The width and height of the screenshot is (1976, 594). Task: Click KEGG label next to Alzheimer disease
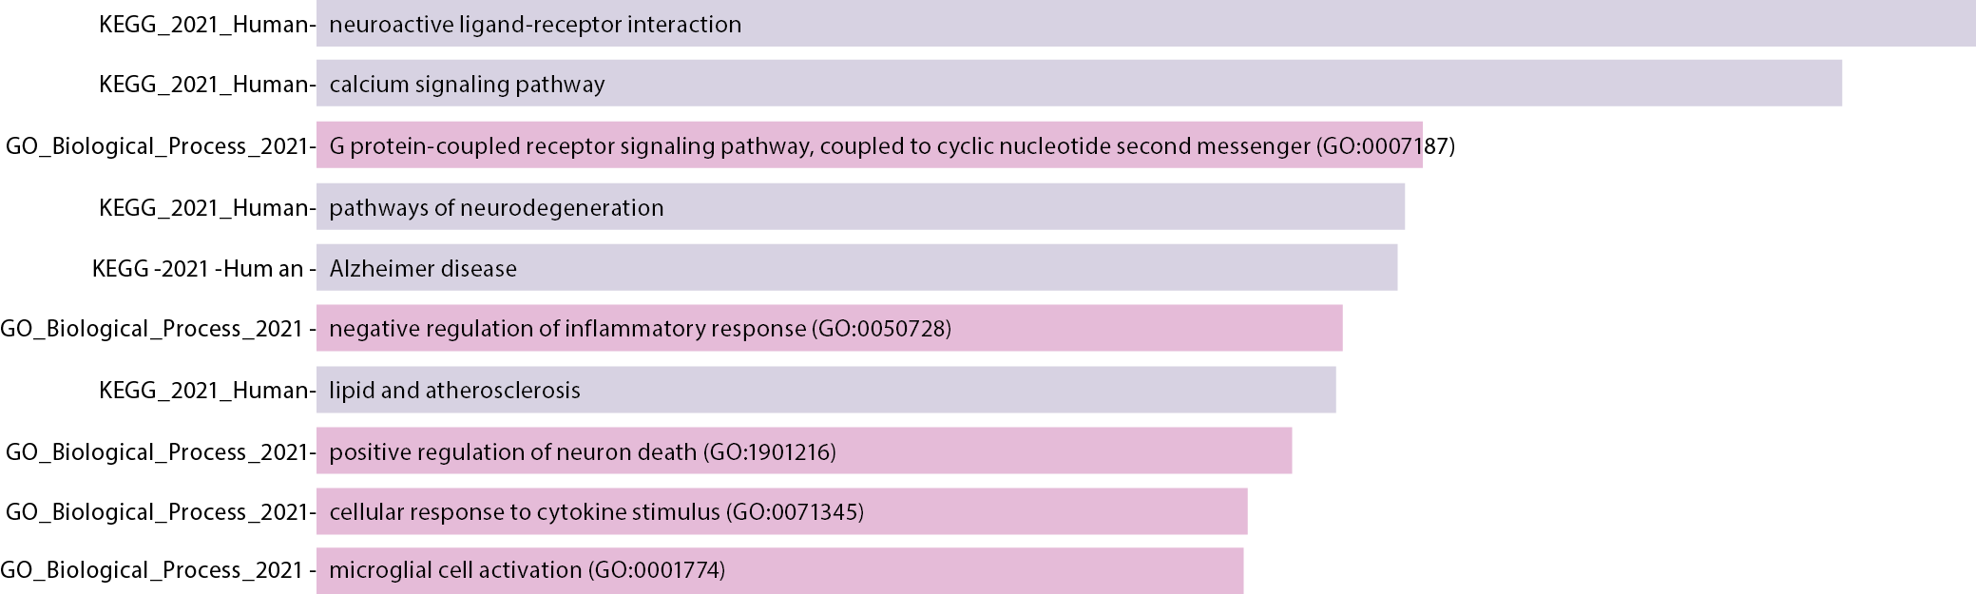pos(198,269)
